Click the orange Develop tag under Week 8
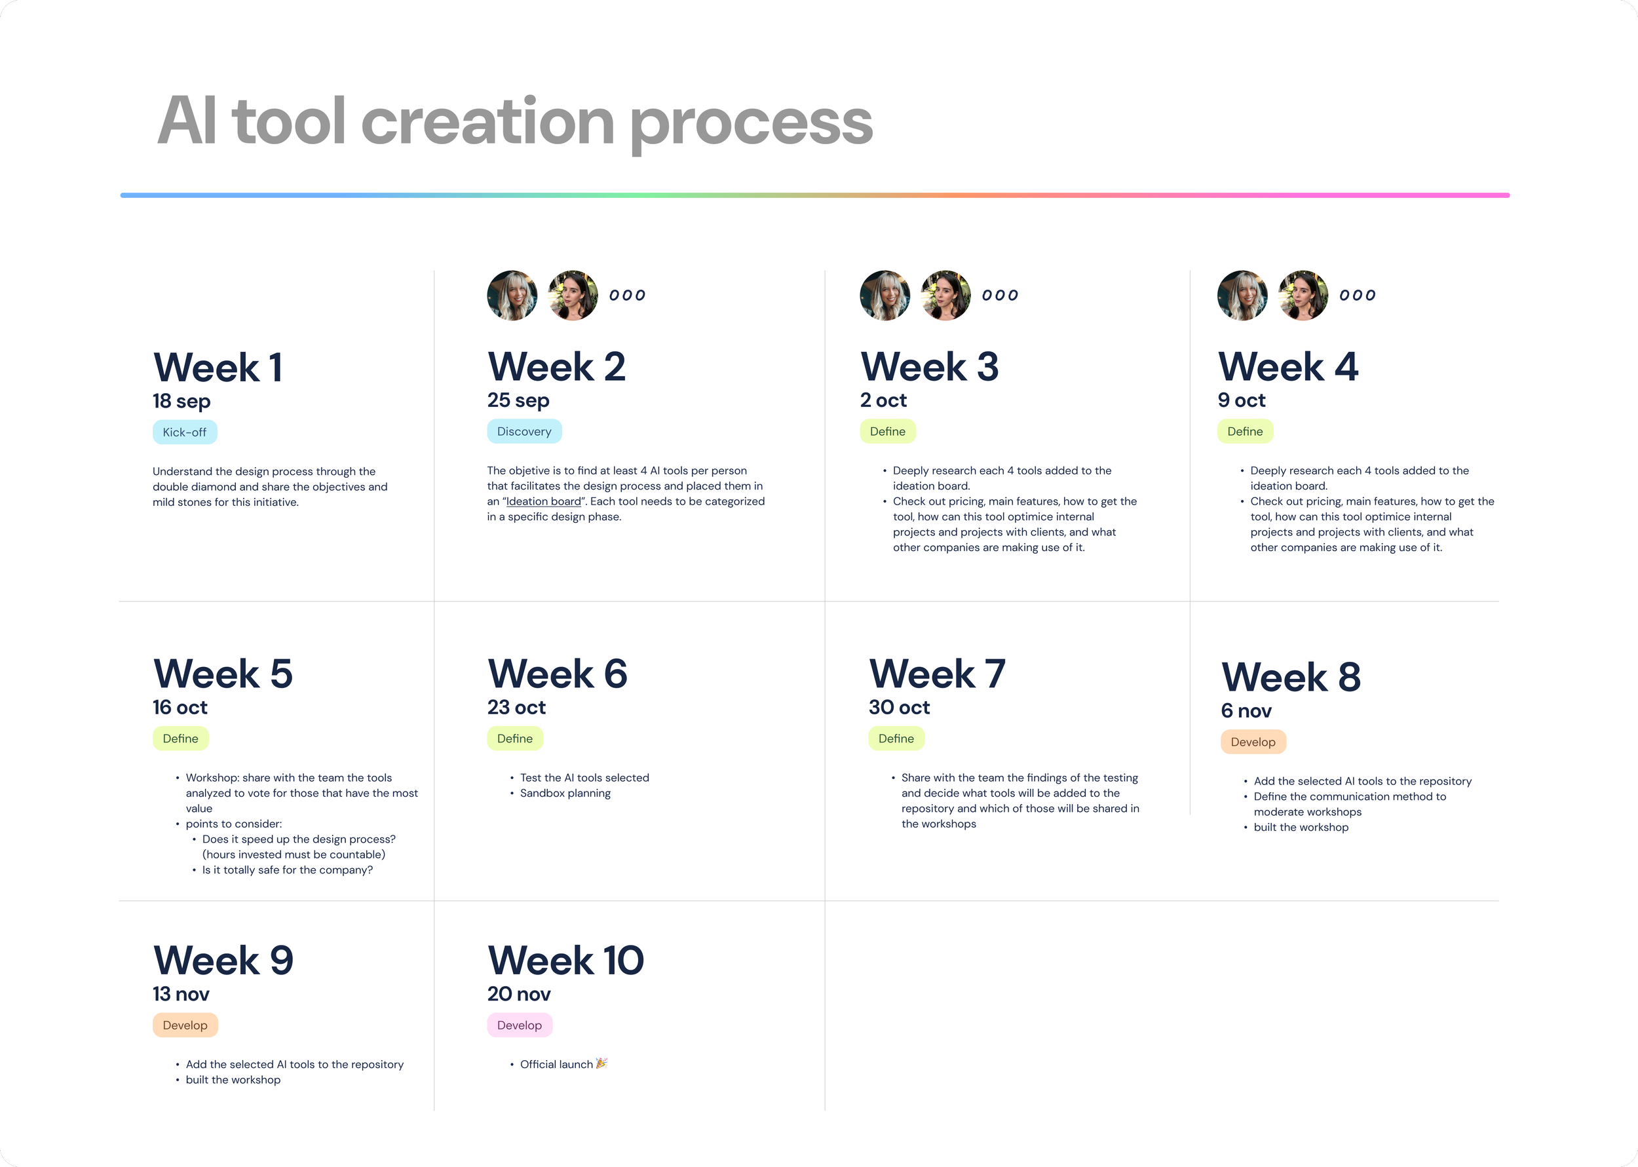This screenshot has width=1638, height=1167. (1253, 742)
